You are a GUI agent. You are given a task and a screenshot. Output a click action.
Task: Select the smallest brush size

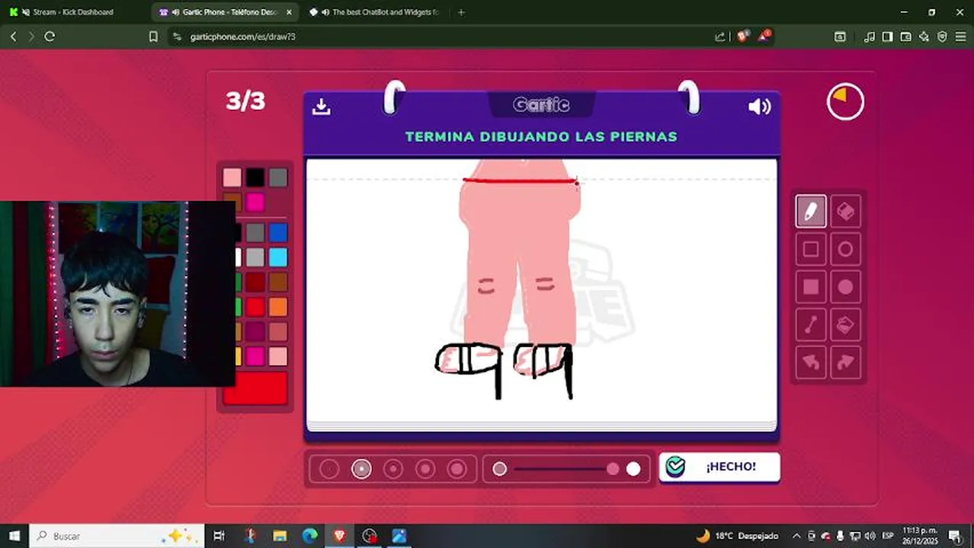pyautogui.click(x=329, y=469)
